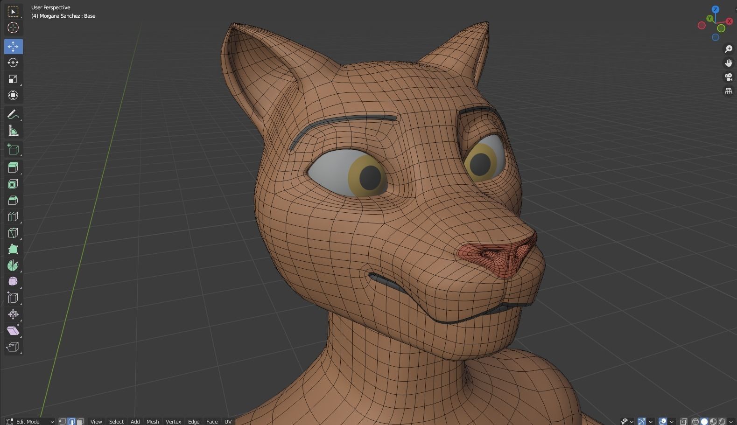The width and height of the screenshot is (737, 425).
Task: Choose the Inset Faces tool
Action: coord(13,184)
